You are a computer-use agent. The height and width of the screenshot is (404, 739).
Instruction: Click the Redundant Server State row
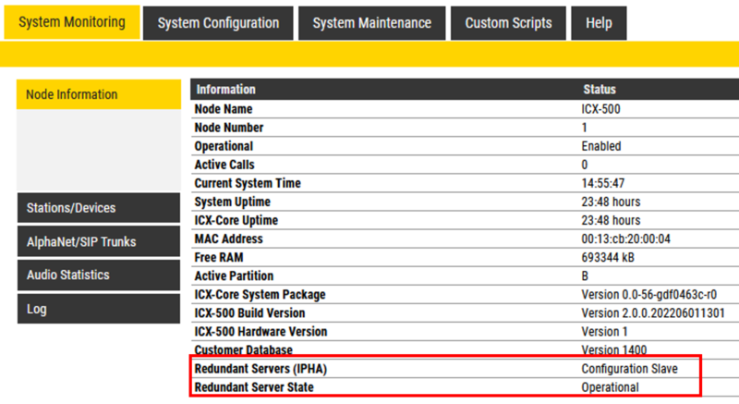(254, 387)
